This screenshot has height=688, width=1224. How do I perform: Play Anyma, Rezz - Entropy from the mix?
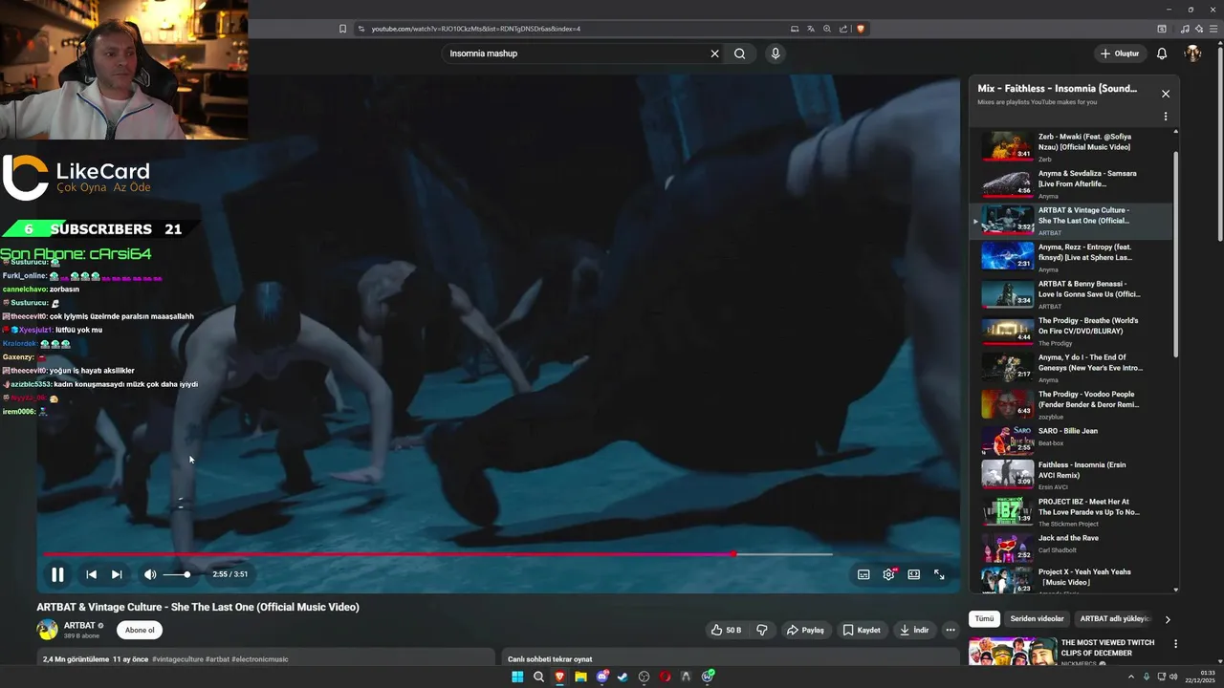coord(1071,258)
